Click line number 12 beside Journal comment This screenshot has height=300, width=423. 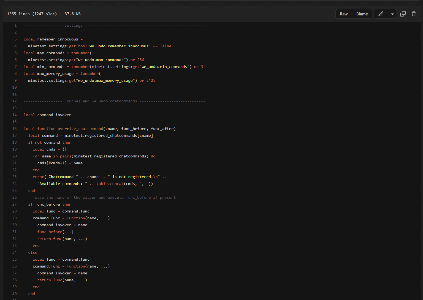click(x=14, y=101)
